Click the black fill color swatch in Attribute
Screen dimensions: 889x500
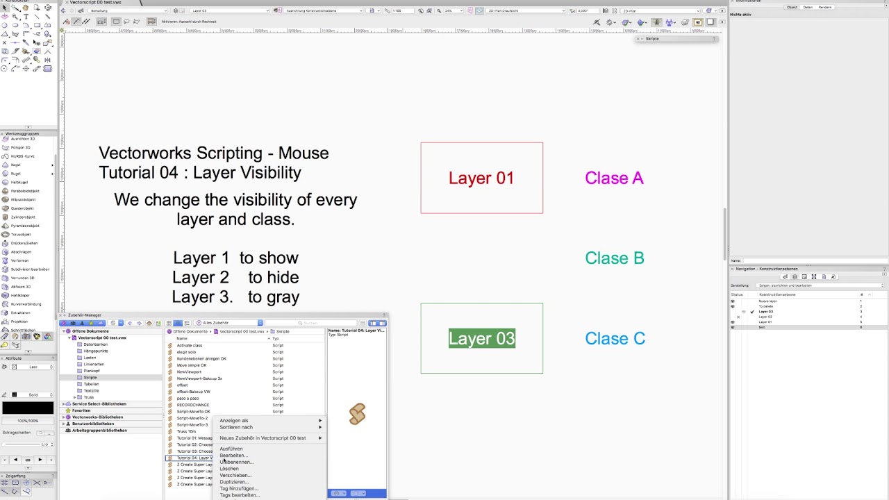pos(28,407)
